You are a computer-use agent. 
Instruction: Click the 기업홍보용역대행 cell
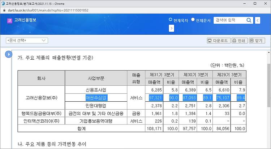[x=96, y=121]
